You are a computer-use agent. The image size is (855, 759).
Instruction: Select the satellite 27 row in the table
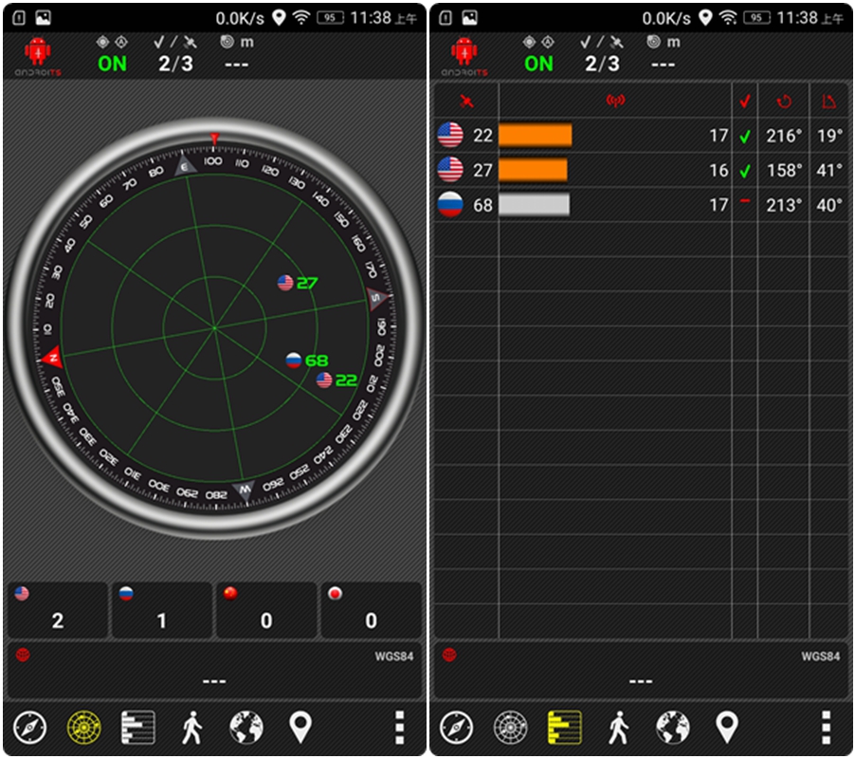click(640, 170)
